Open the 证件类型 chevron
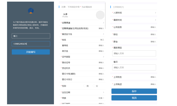This screenshot has height=106, width=177. click(x=103, y=57)
